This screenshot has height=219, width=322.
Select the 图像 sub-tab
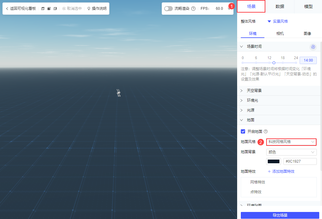coord(307,33)
